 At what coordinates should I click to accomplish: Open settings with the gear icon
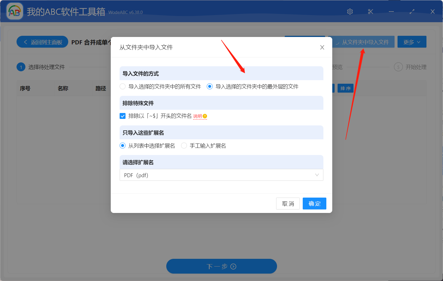(x=350, y=12)
